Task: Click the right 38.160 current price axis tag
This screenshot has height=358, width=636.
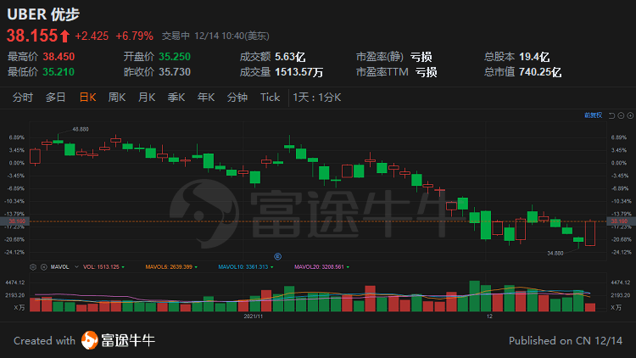Action: (621, 221)
